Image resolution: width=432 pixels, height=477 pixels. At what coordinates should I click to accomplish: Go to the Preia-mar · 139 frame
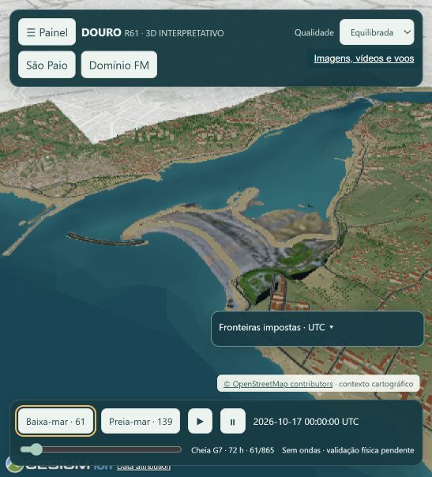[141, 422]
